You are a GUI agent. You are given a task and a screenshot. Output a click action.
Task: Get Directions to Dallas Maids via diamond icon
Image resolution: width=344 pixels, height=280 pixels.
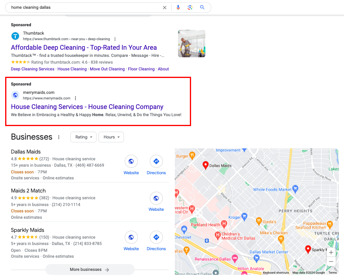pos(156,162)
